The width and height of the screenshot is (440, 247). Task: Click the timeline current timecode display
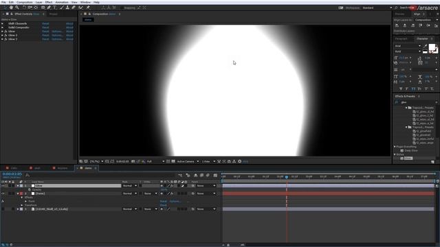12,174
